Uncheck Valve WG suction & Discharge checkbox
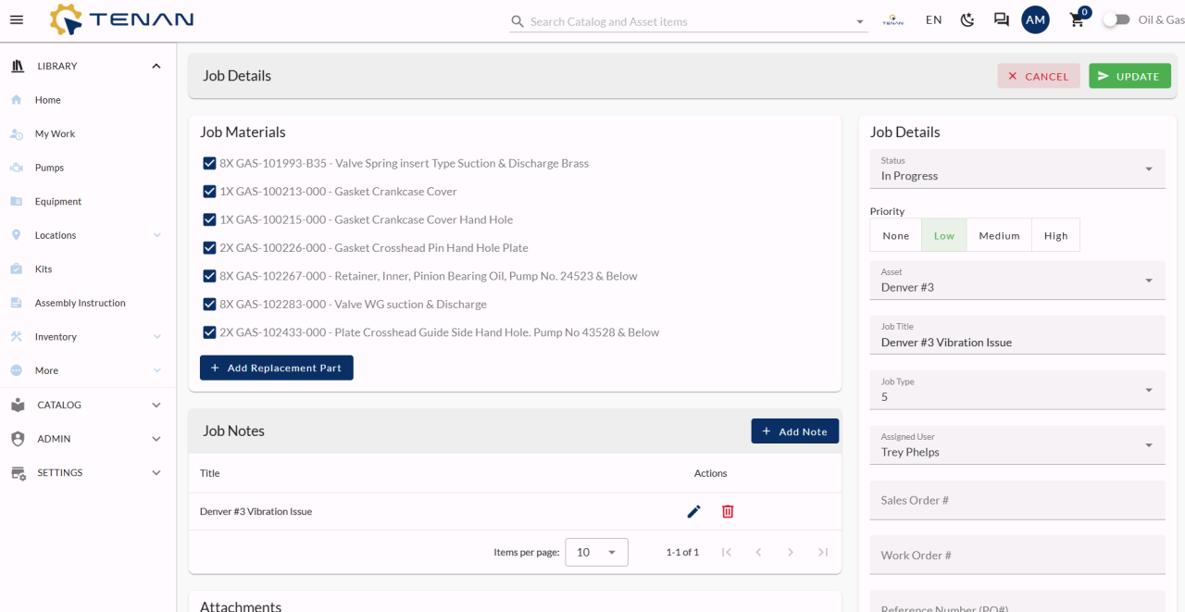 [209, 305]
